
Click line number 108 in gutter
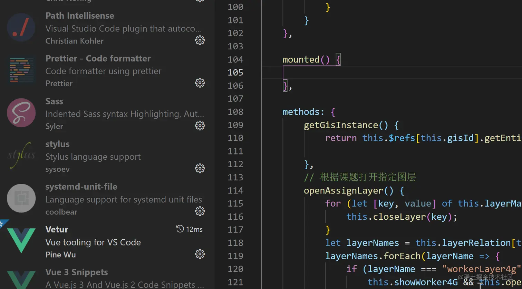[235, 112]
